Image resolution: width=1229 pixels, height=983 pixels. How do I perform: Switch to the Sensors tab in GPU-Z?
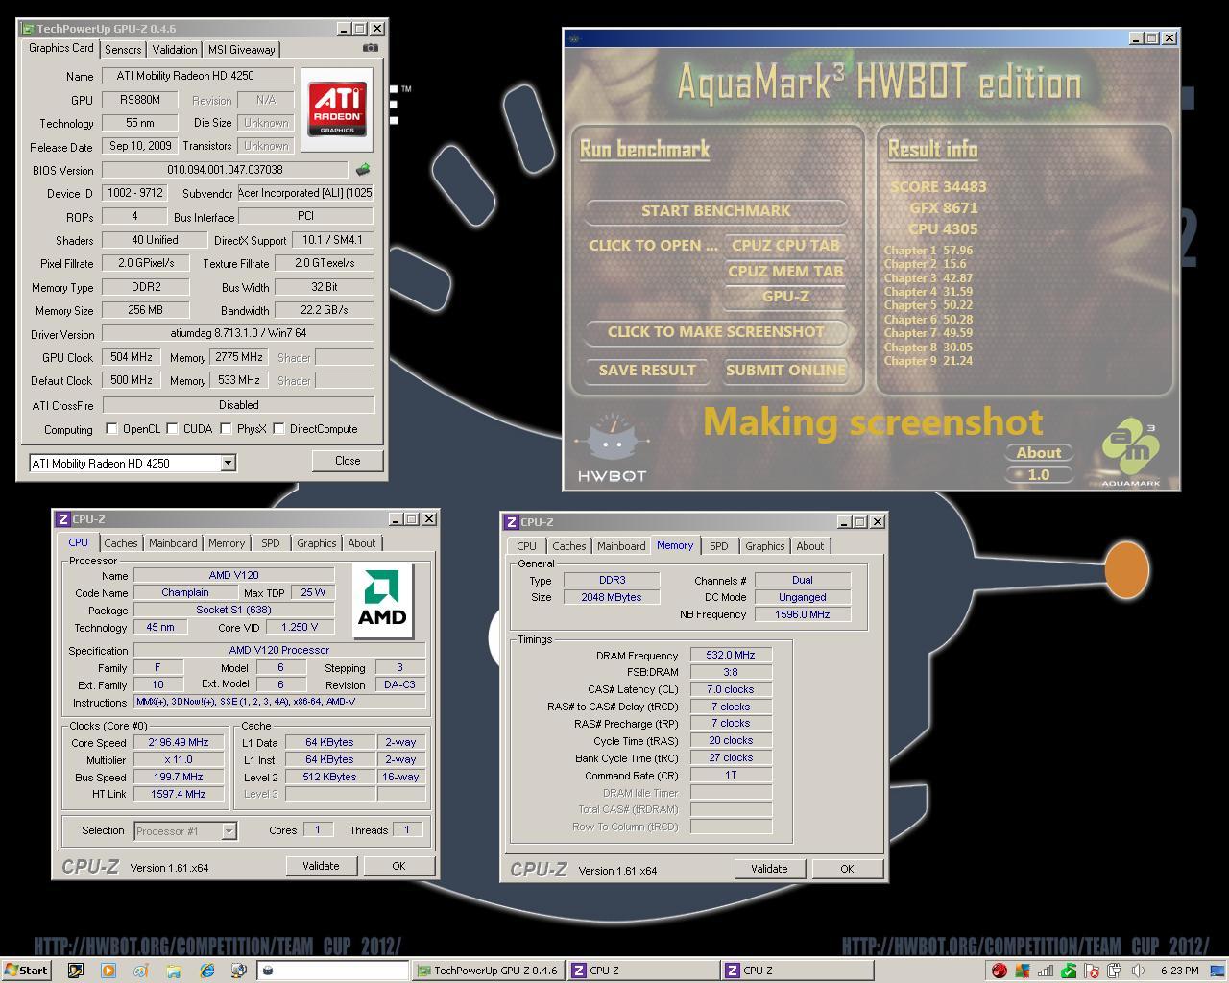123,50
